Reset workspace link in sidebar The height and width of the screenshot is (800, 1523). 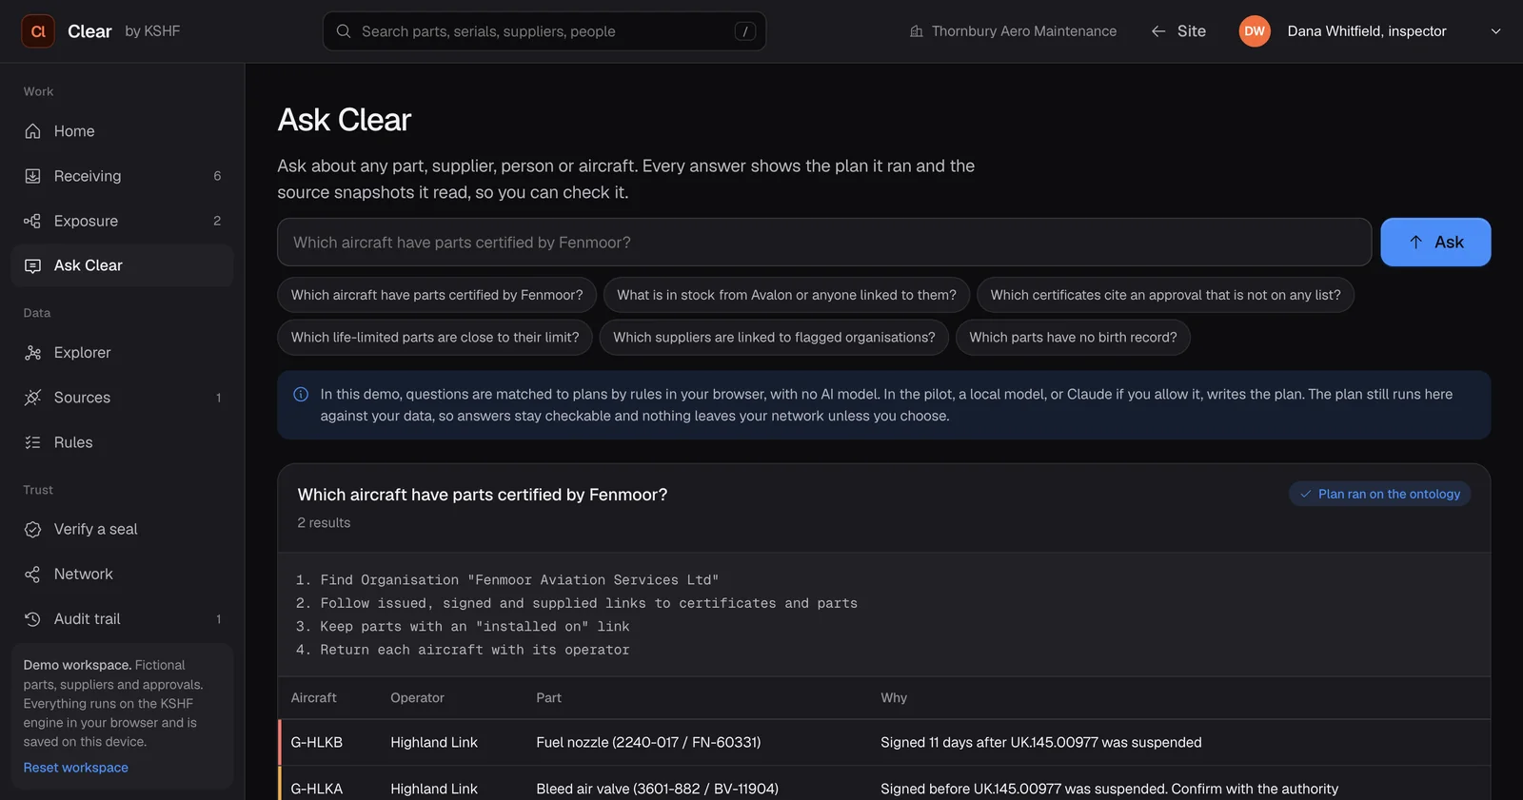point(76,768)
